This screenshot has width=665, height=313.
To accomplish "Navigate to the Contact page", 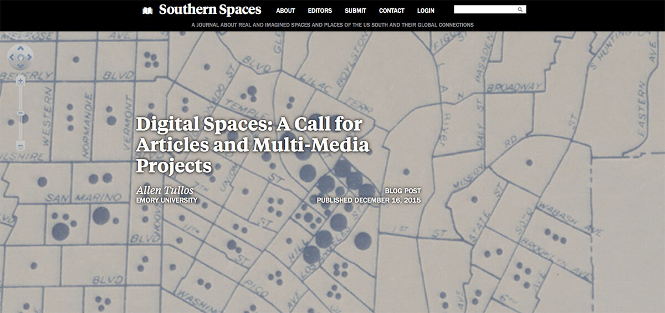I will click(x=392, y=11).
